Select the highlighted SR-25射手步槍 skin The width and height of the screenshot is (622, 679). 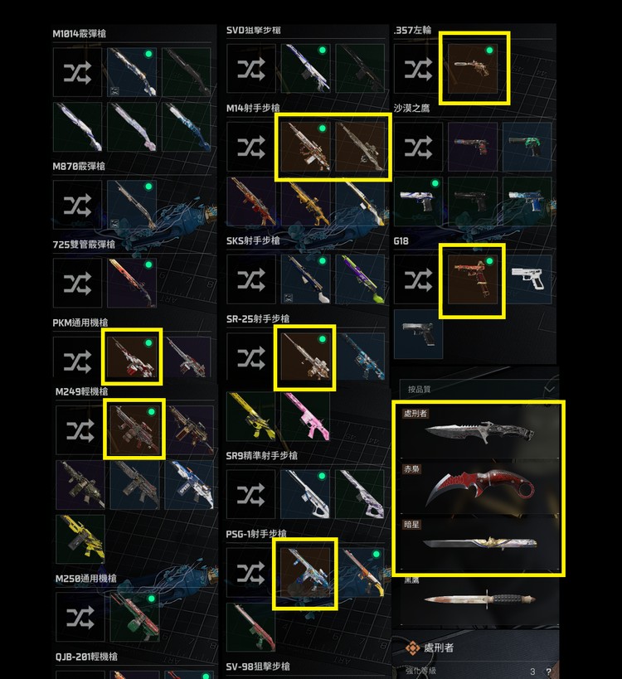point(305,357)
